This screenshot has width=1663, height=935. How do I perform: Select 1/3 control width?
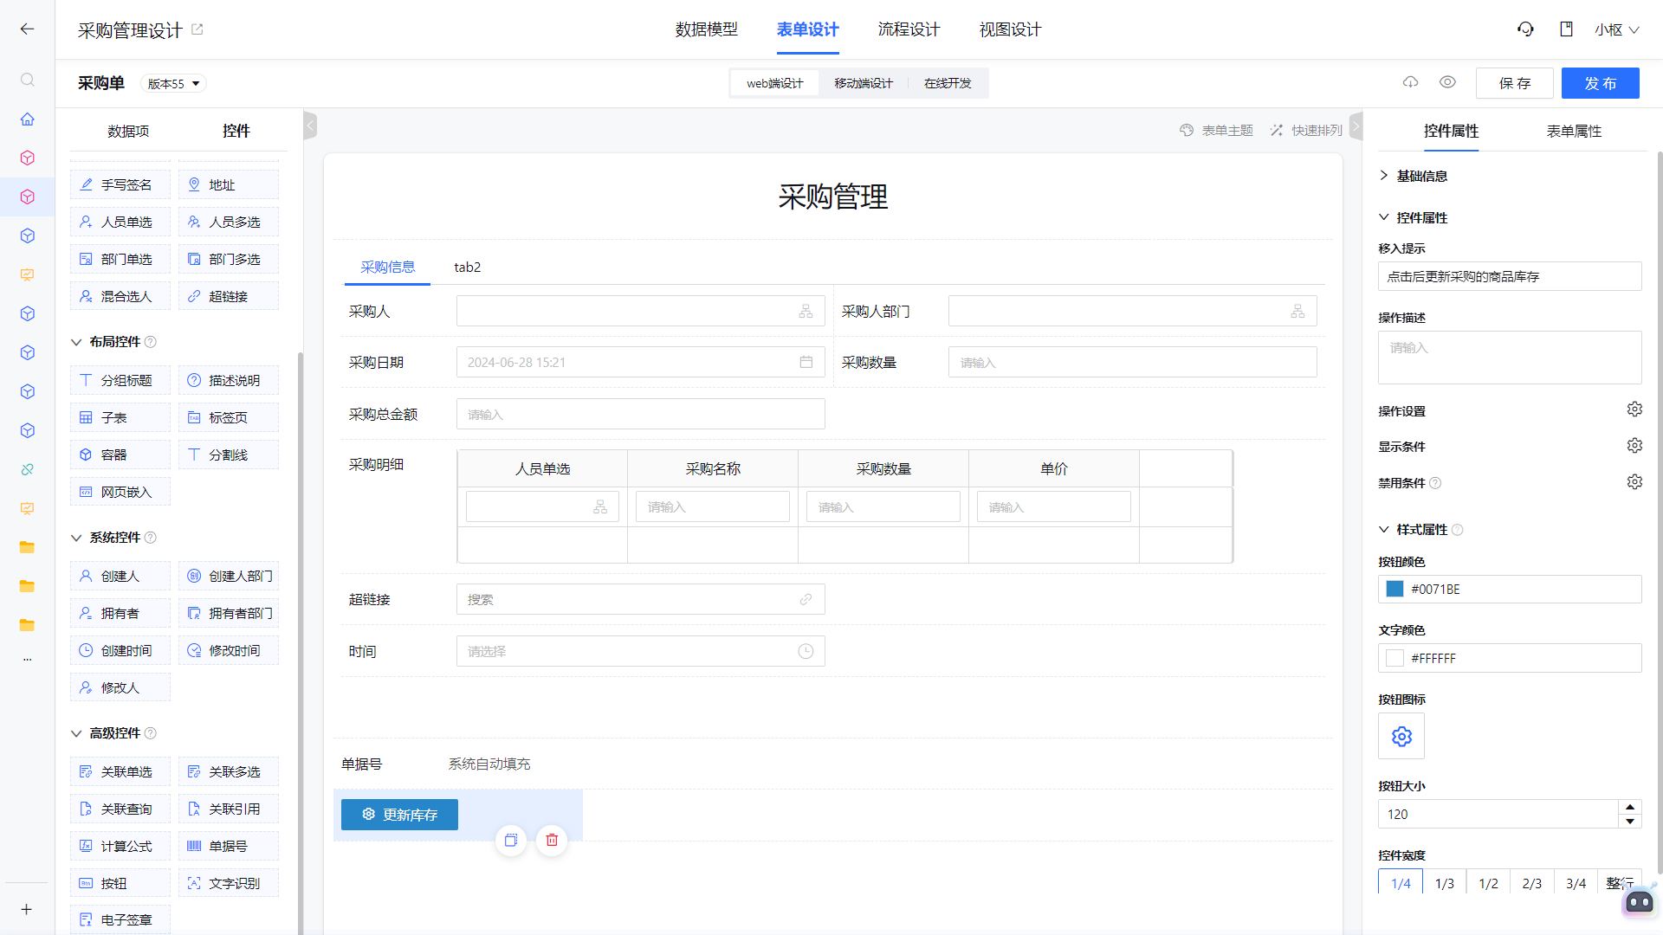pyautogui.click(x=1445, y=883)
